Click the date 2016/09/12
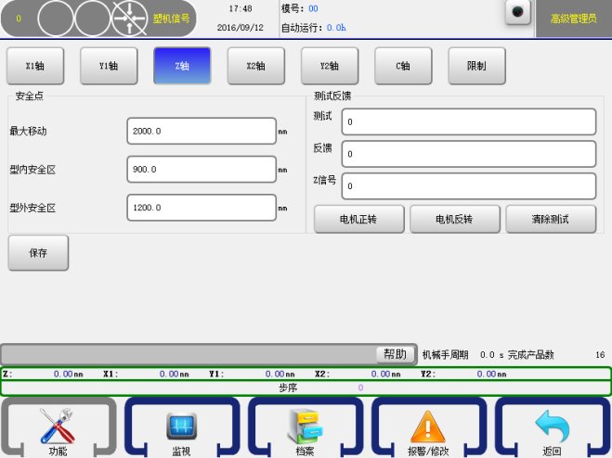The height and width of the screenshot is (458, 612). 240,28
